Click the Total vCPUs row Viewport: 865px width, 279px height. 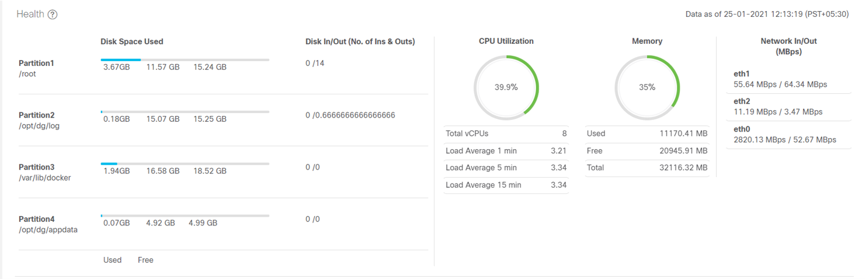pos(506,133)
